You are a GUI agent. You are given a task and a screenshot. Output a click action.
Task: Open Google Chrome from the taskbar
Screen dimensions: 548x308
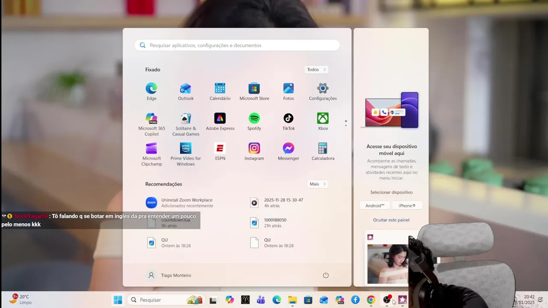[x=371, y=300]
